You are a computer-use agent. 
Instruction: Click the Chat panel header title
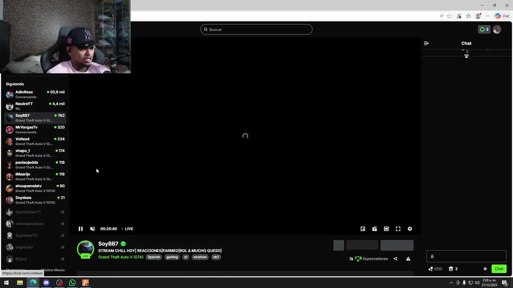pyautogui.click(x=467, y=43)
